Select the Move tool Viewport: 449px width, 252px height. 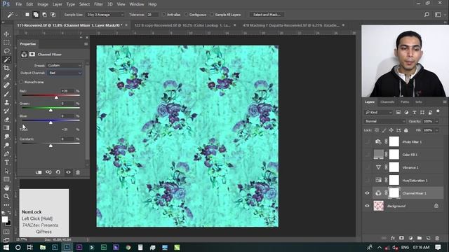point(6,34)
